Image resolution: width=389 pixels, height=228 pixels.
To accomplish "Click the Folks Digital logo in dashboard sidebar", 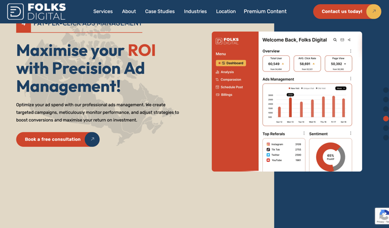I will coord(227,41).
